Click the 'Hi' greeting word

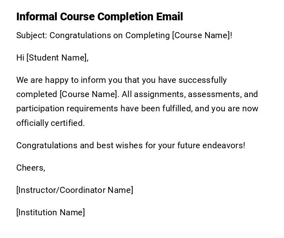[20, 58]
